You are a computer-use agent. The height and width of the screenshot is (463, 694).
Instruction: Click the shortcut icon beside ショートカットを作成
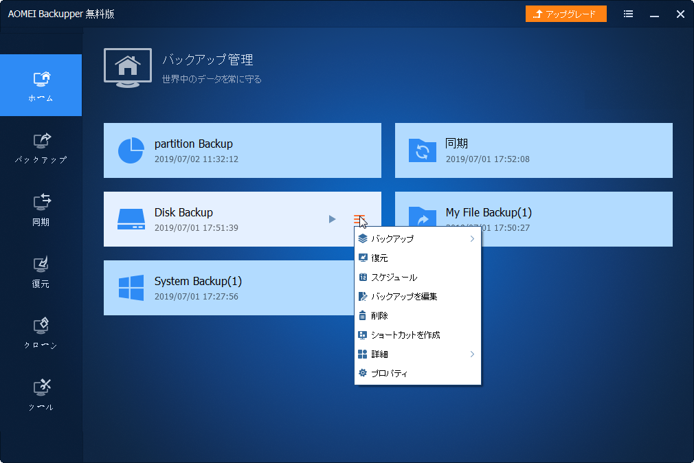click(x=363, y=335)
